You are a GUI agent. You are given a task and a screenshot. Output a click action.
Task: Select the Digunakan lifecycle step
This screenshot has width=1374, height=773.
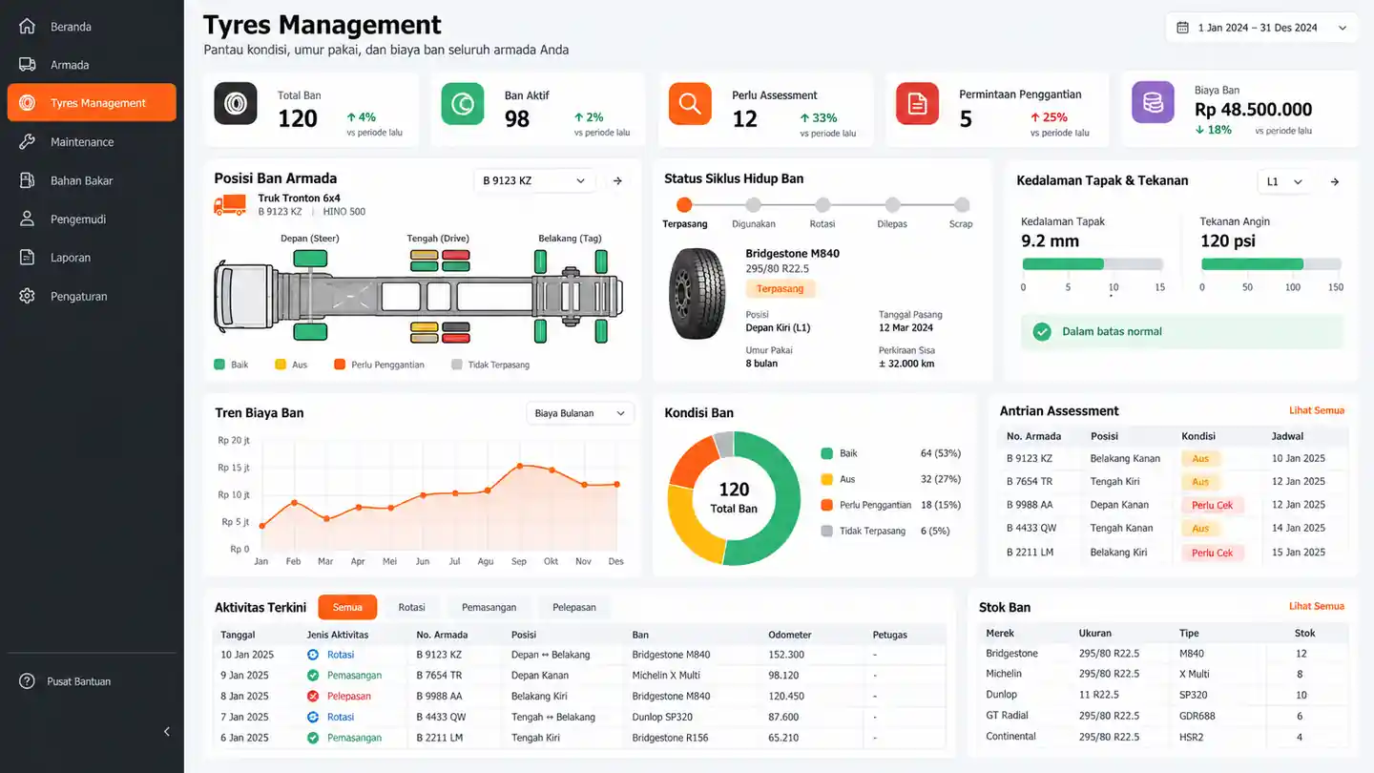coord(753,205)
